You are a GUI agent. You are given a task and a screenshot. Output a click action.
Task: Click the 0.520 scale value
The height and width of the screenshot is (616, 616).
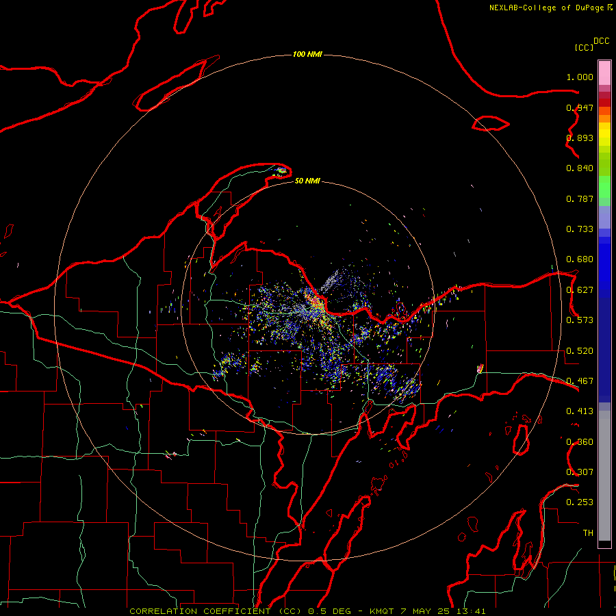coord(580,351)
